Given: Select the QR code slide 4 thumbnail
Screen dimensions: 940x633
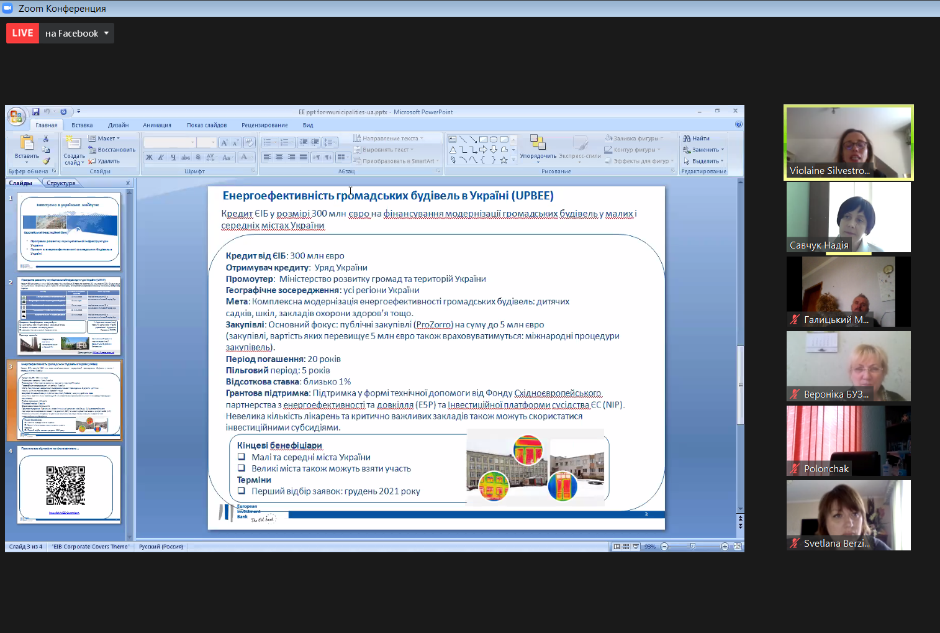Looking at the screenshot, I should coord(69,486).
